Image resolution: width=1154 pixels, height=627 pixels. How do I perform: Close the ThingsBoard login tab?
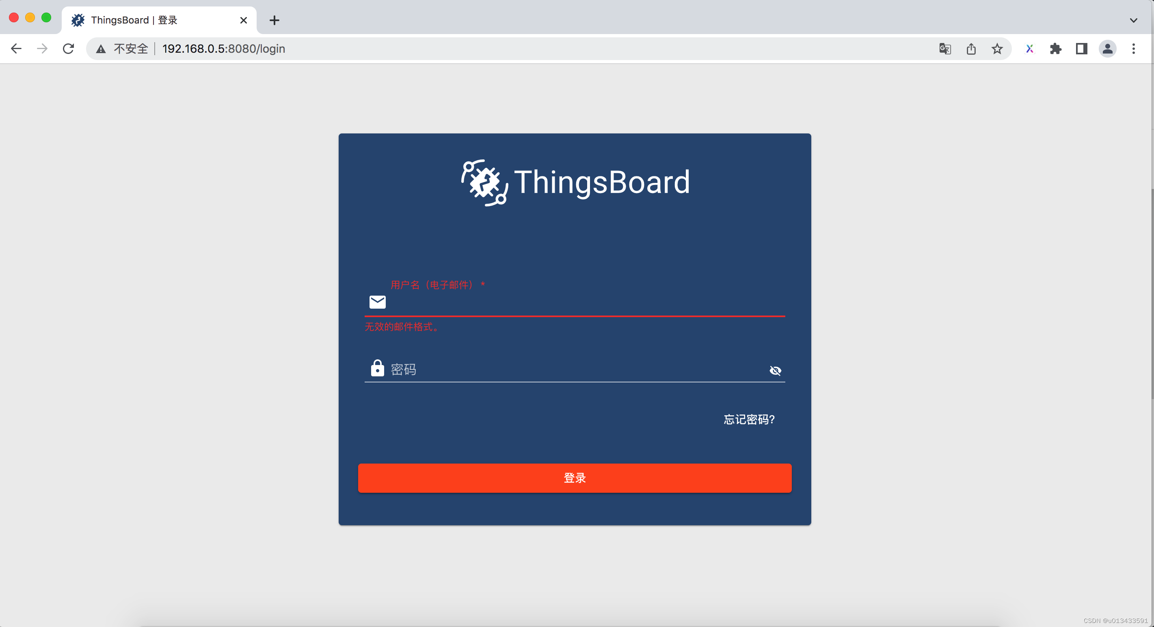tap(243, 20)
